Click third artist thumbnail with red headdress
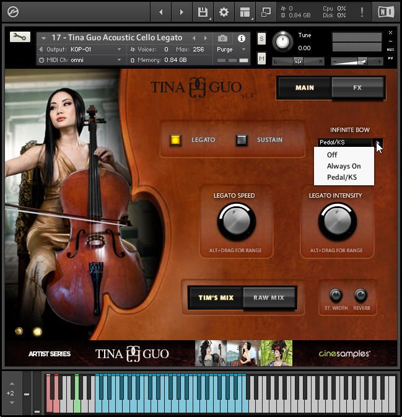 [x=276, y=353]
